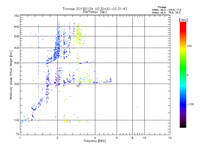The image size is (200, 150).
Task: Click the 'Stationary phase Virtual Height [km]' y-axis label
Action: tap(11, 75)
